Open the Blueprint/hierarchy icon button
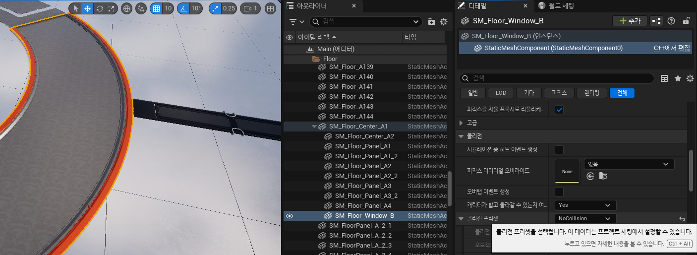Viewport: 697px width, 255px height. 657,21
